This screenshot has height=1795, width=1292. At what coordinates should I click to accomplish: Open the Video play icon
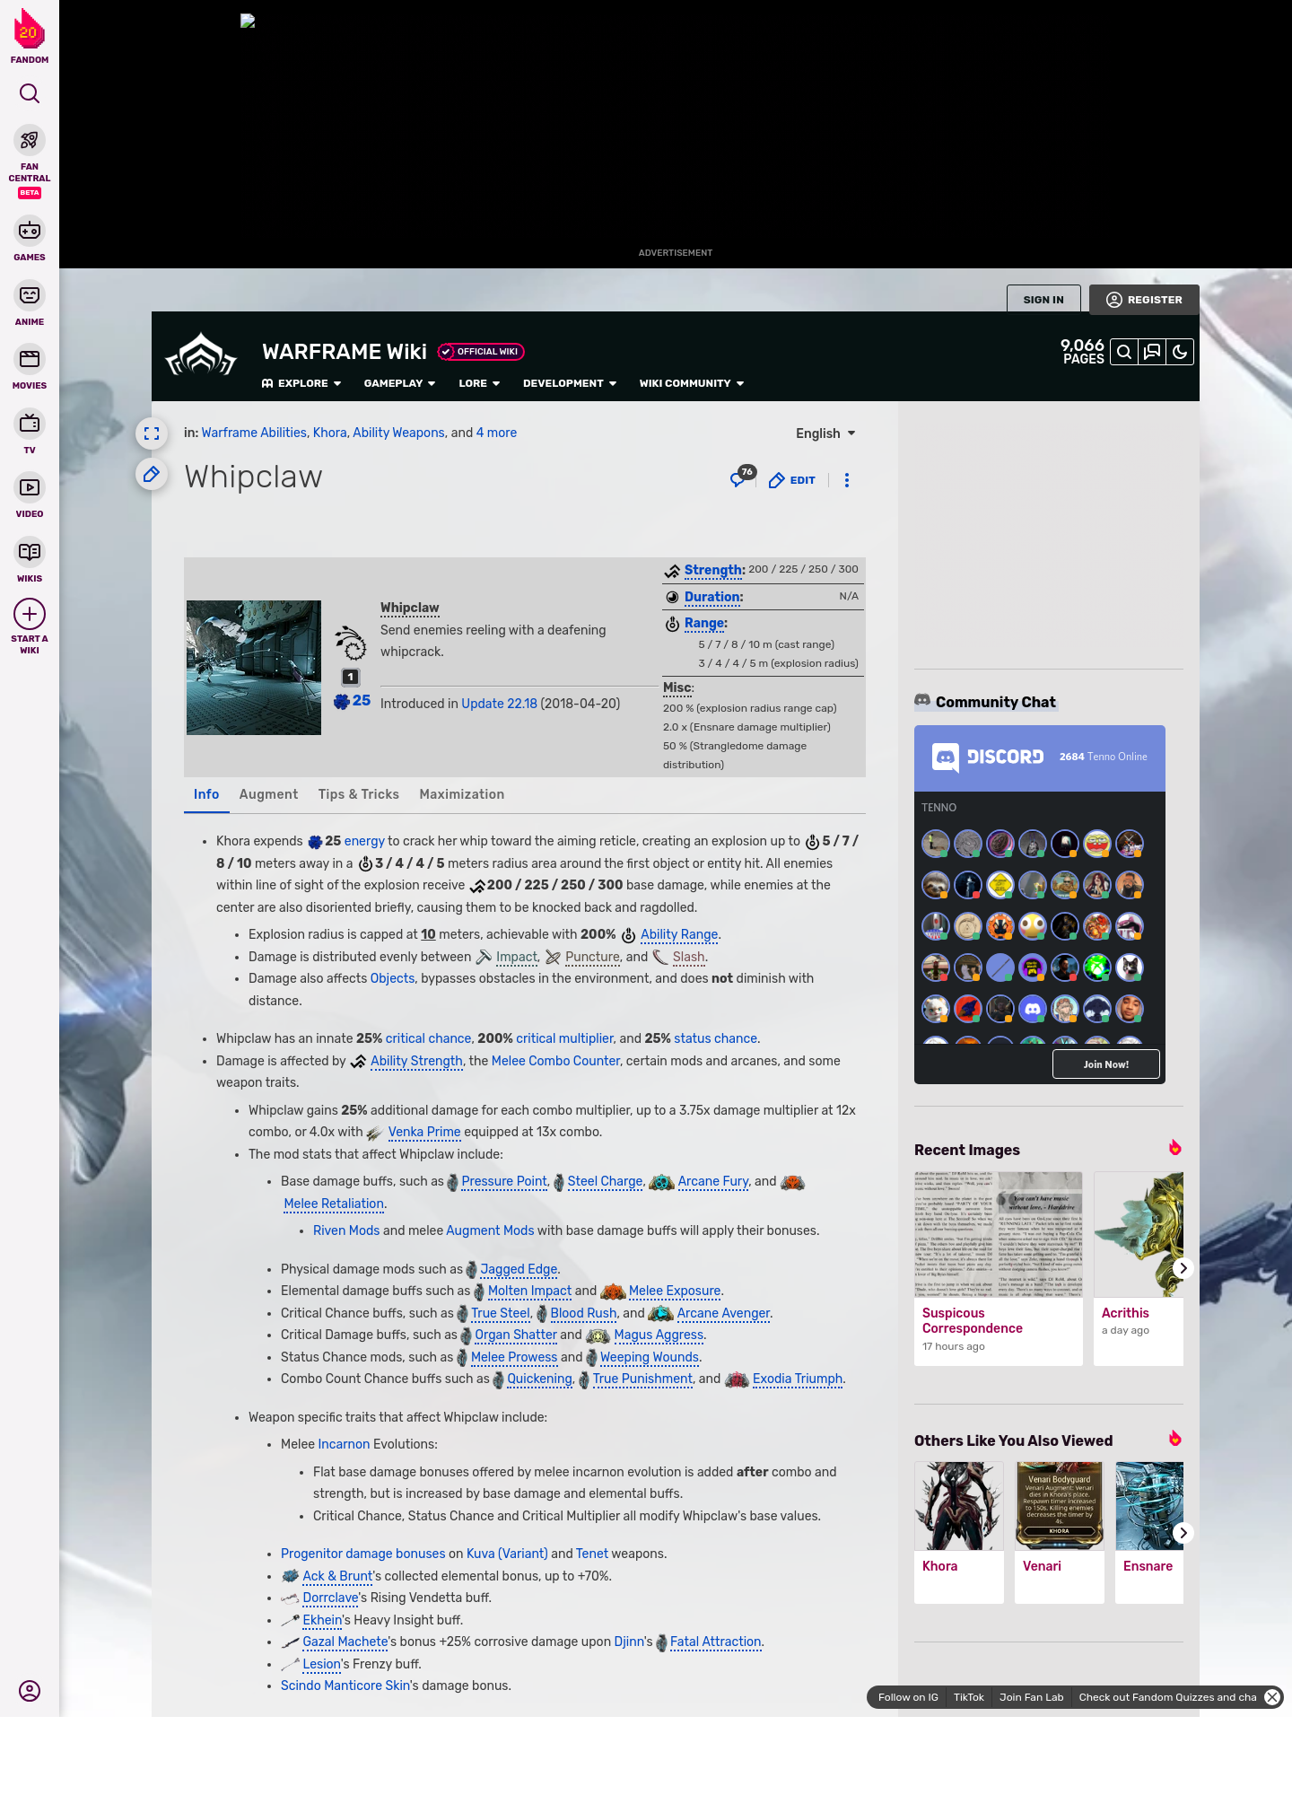[30, 487]
